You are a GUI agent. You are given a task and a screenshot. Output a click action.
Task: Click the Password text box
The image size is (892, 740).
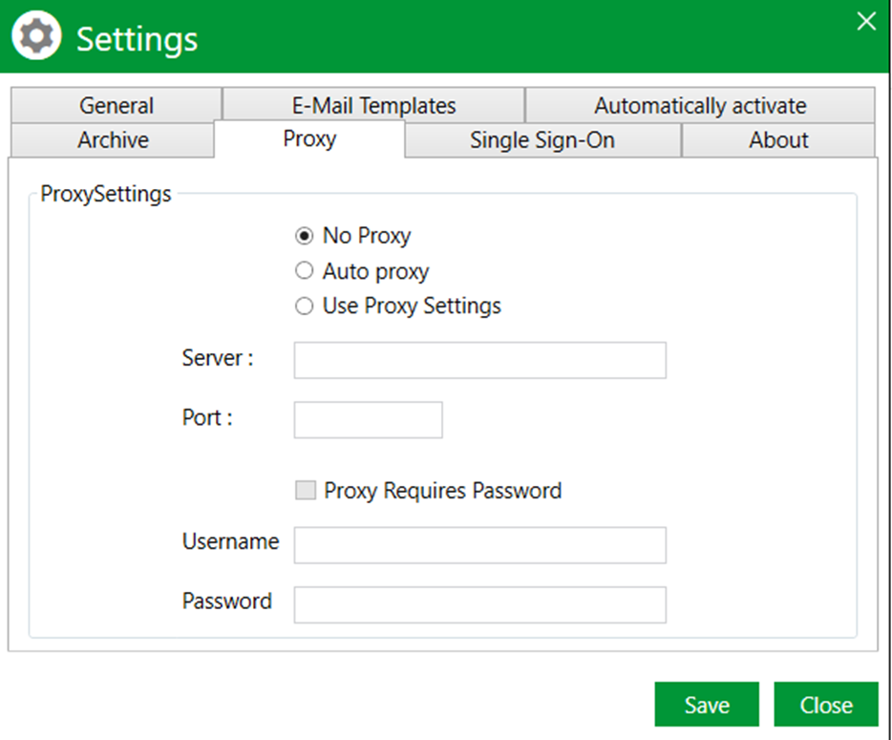tap(480, 604)
